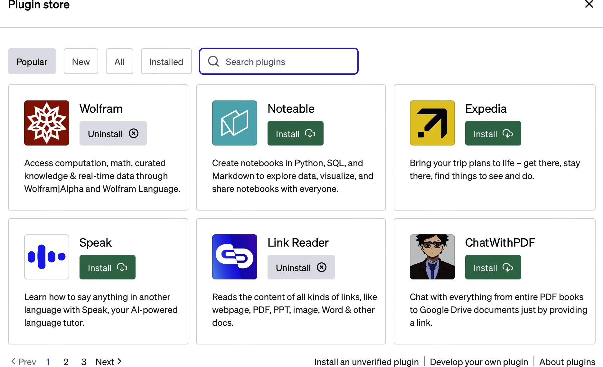This screenshot has height=367, width=603.
Task: Click the Noteable plugin logo
Action: click(235, 123)
